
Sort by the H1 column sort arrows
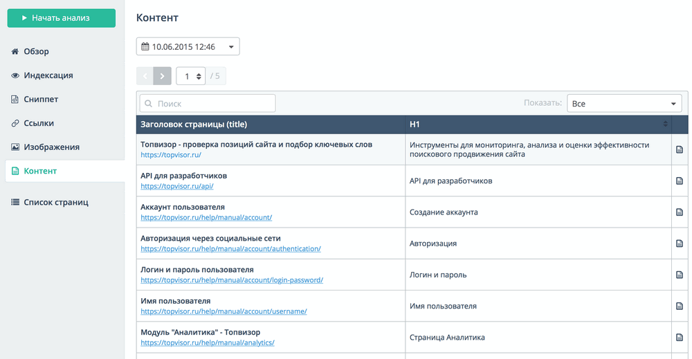tap(665, 125)
